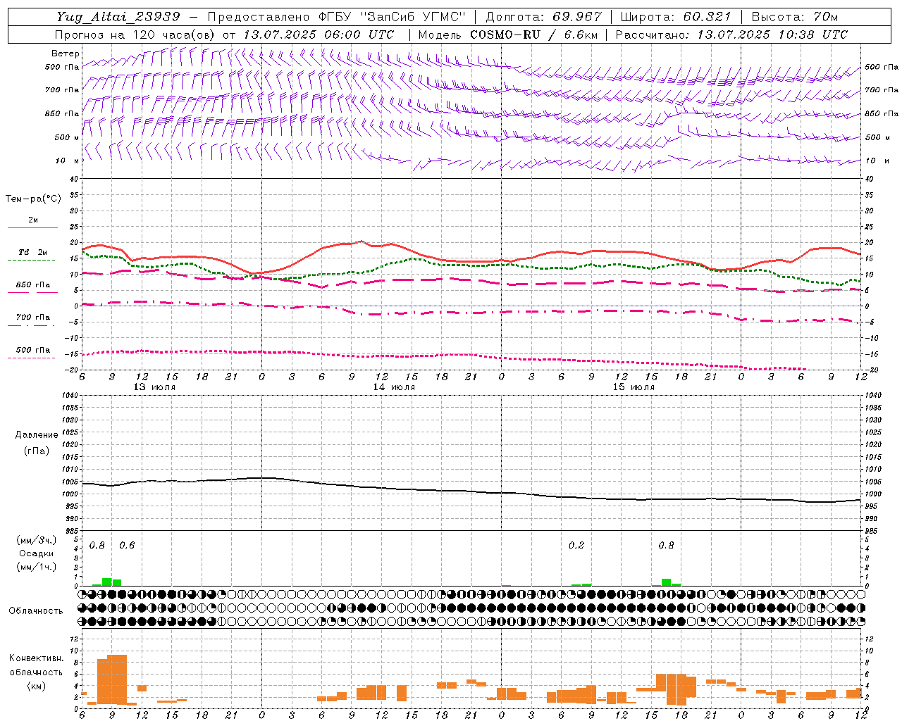Click the Широта: 60.321 value
This screenshot has width=902, height=721.
(x=676, y=17)
